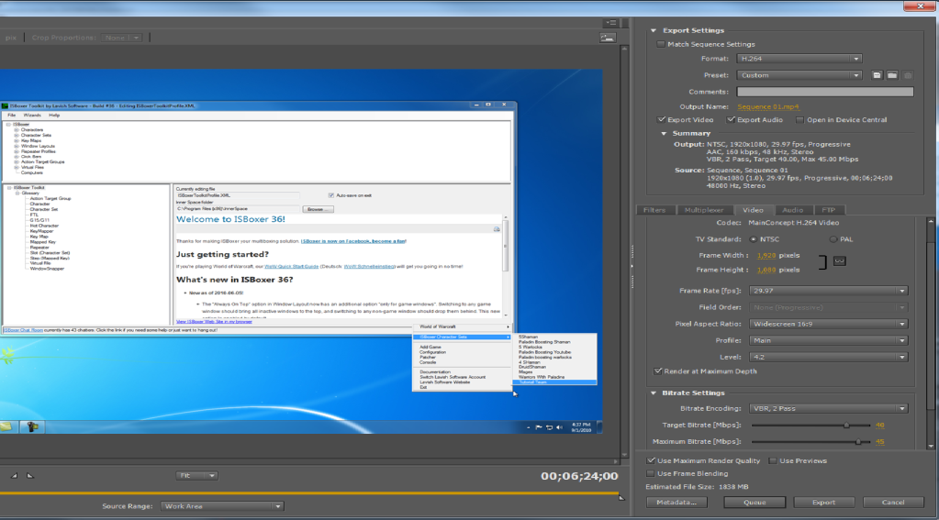The width and height of the screenshot is (939, 520).
Task: Click the Estimated File Size 1838 MB text
Action: [697, 487]
